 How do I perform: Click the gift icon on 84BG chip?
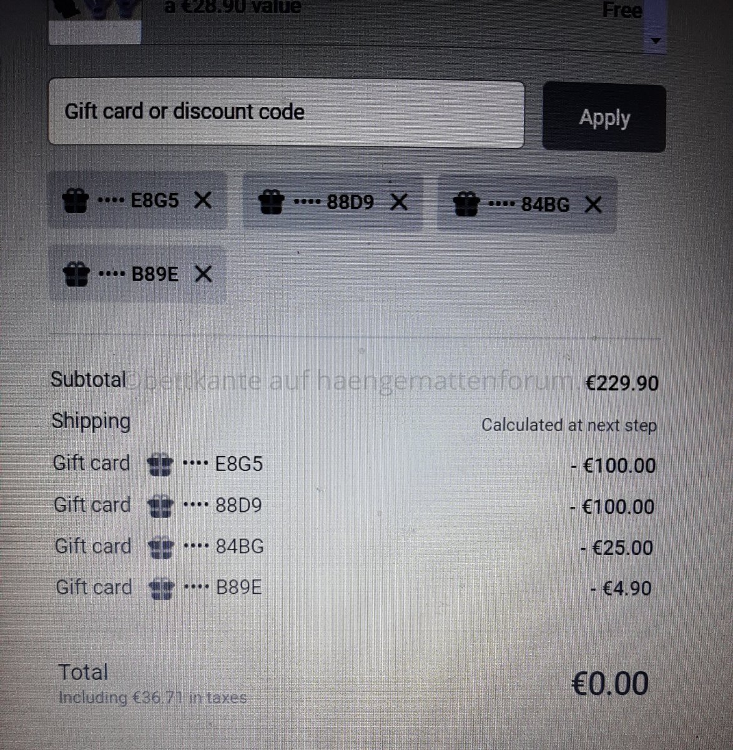466,204
